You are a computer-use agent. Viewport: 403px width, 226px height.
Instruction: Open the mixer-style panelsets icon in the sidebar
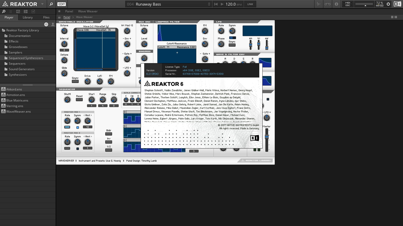18,11
